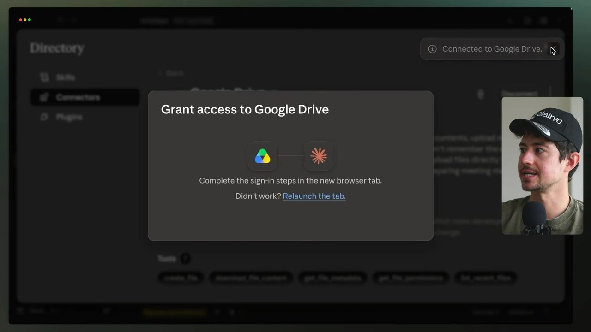The height and width of the screenshot is (332, 591).
Task: Click the Plugins sidebar icon
Action: 44,117
